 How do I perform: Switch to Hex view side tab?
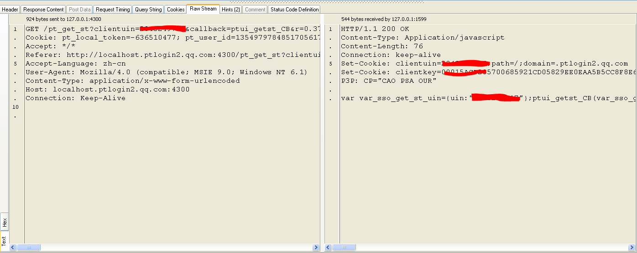click(4, 222)
